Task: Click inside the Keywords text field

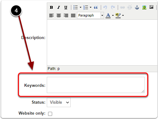Action: point(96,85)
